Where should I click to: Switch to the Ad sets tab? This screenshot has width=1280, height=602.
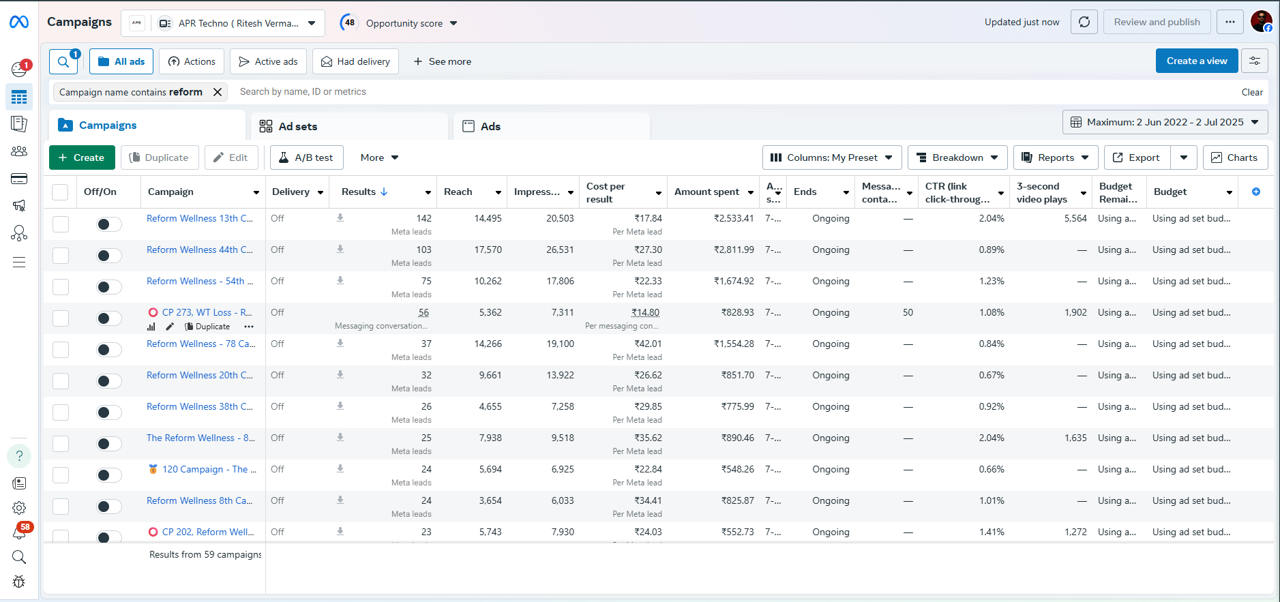point(297,126)
